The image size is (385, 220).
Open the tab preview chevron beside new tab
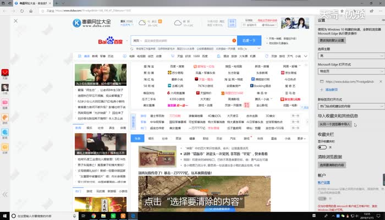coord(63,3)
